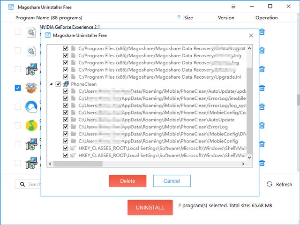Uncheck the PhoneClean group checkbox
The height and width of the screenshot is (225, 300).
coord(58,84)
